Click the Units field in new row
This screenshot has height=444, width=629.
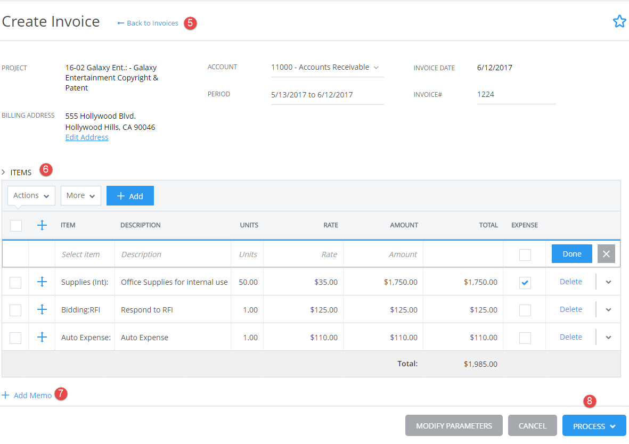pyautogui.click(x=247, y=254)
